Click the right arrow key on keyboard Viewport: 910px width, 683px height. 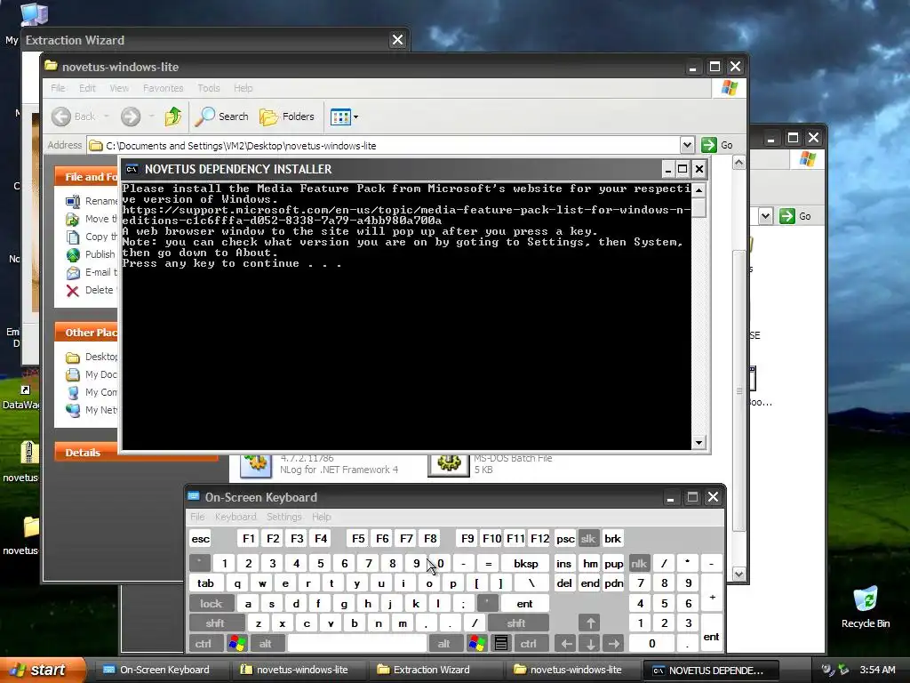(613, 644)
